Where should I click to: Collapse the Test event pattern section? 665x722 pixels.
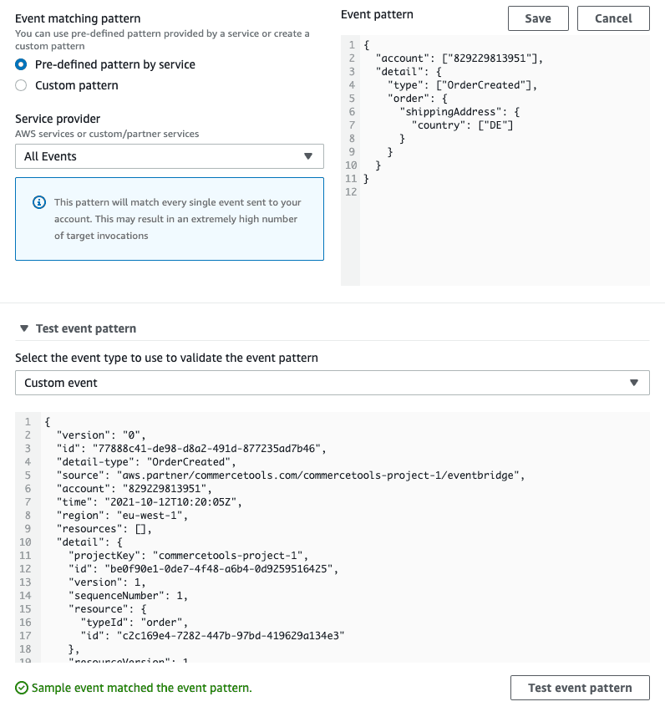[23, 328]
